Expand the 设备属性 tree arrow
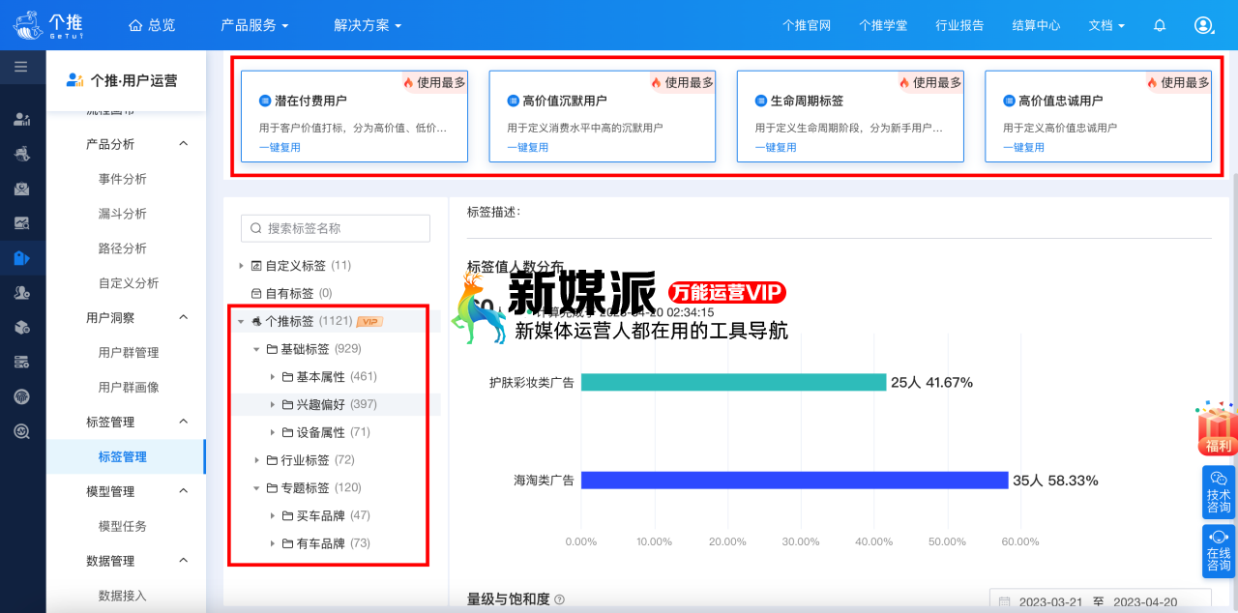Viewport: 1238px width, 613px height. point(272,432)
